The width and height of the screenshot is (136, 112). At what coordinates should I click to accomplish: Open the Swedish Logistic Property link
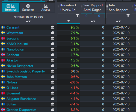(26, 71)
